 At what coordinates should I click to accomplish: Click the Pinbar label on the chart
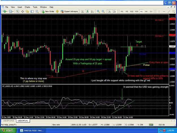click(146, 65)
